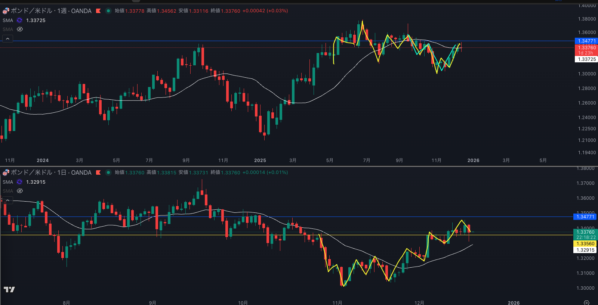Click the purple SMA refresh icon on daily chart
This screenshot has width=598, height=305.
[19, 182]
